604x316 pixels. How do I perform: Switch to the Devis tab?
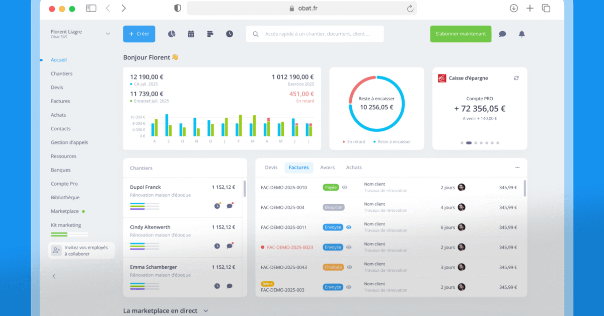point(271,168)
